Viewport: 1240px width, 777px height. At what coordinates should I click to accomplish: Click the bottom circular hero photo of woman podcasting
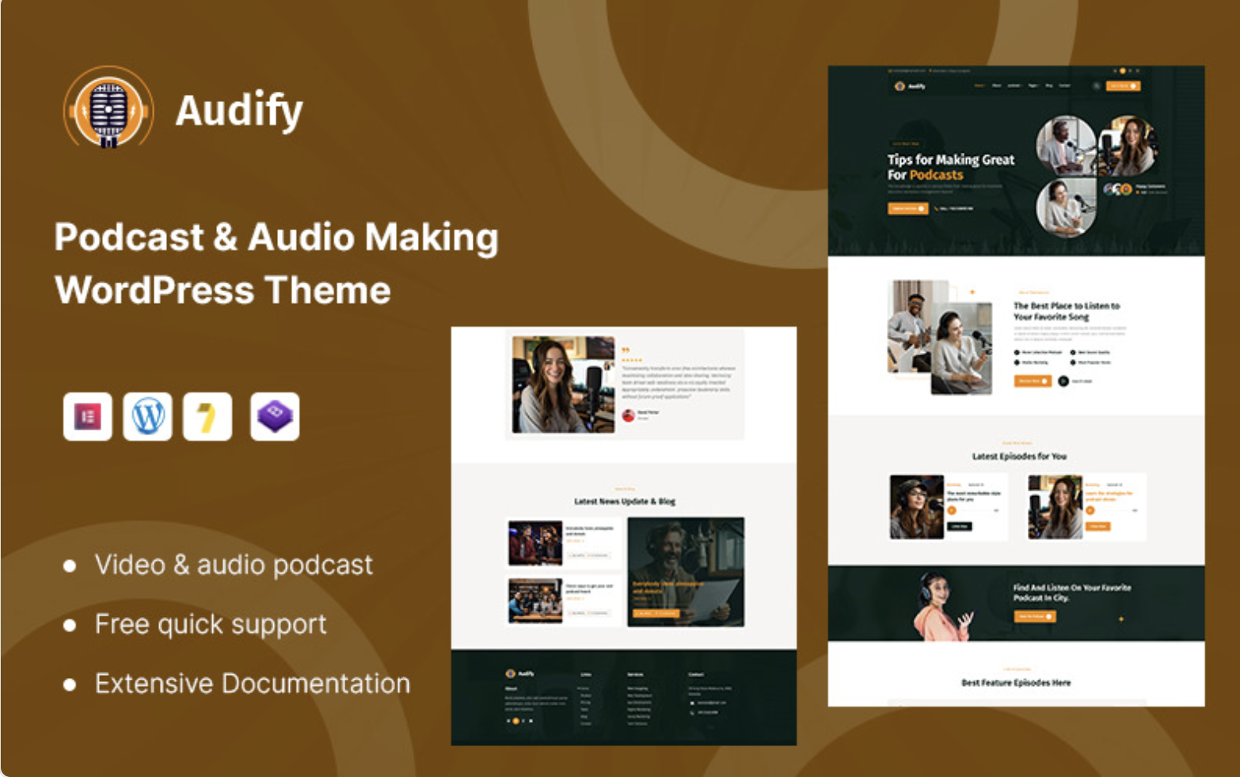tap(1066, 207)
